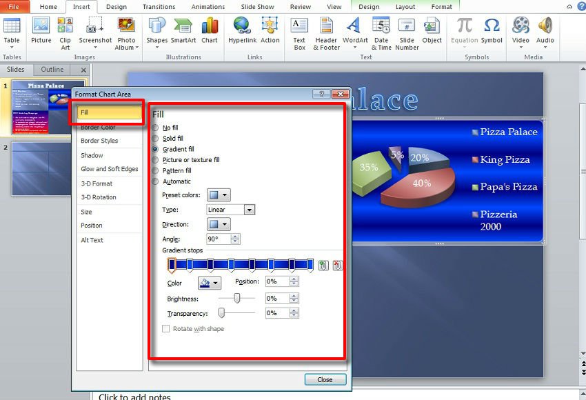Open the 3-D Rotation category
586x400 pixels.
tap(99, 197)
